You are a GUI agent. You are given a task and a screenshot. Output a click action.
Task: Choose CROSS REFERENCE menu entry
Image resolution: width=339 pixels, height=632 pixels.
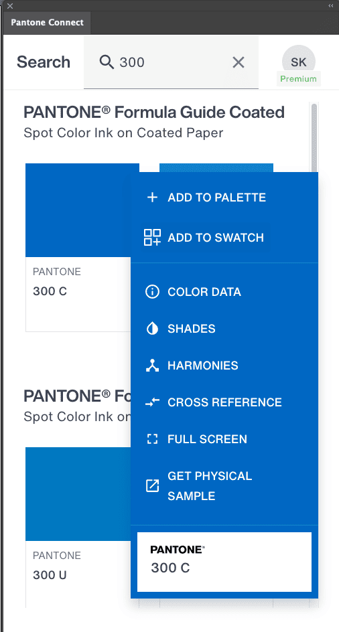pyautogui.click(x=225, y=402)
